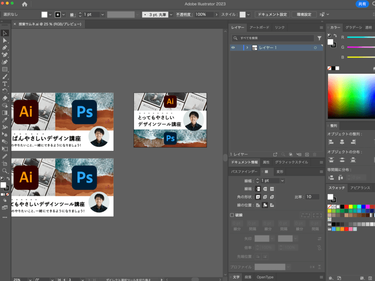The height and width of the screenshot is (281, 375).
Task: Enable the 破線 dashed line checkbox
Action: pos(232,215)
